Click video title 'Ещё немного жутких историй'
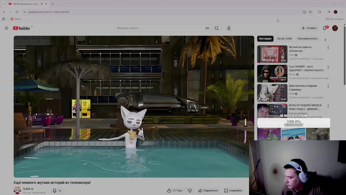 click(x=52, y=183)
